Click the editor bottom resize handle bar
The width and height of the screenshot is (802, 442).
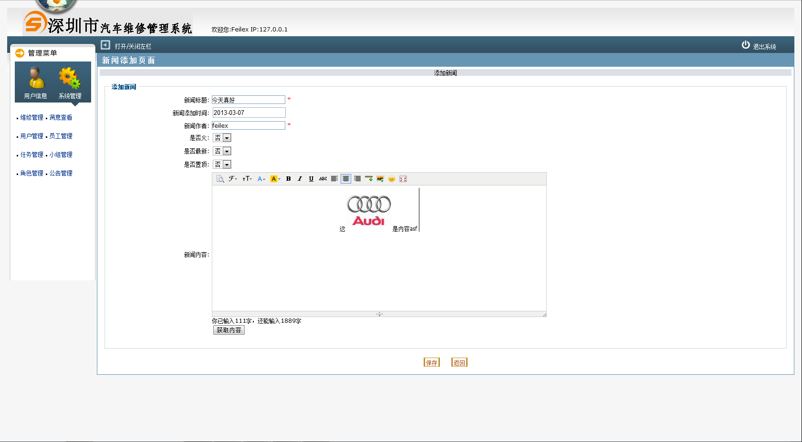[x=379, y=314]
